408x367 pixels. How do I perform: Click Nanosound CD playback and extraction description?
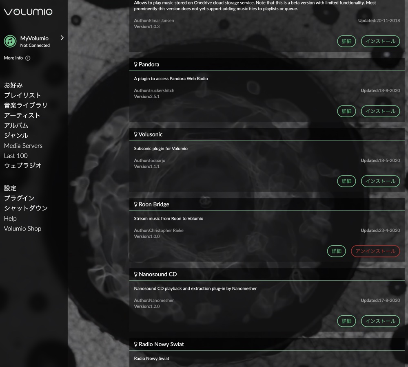(x=195, y=288)
